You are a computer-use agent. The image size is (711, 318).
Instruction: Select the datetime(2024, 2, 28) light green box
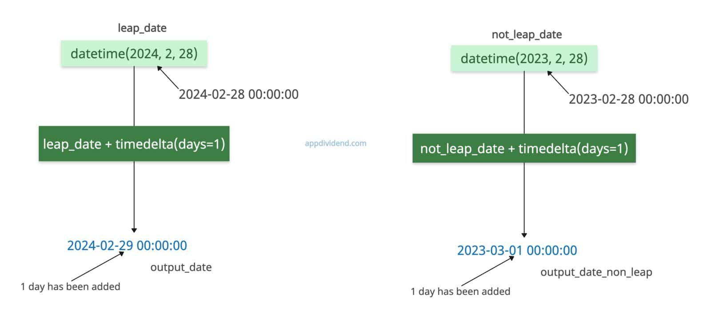tap(134, 54)
